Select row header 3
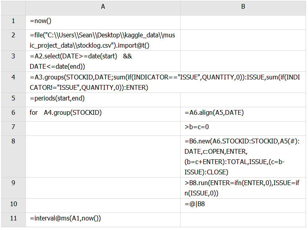308x230 pixels. pos(13,61)
